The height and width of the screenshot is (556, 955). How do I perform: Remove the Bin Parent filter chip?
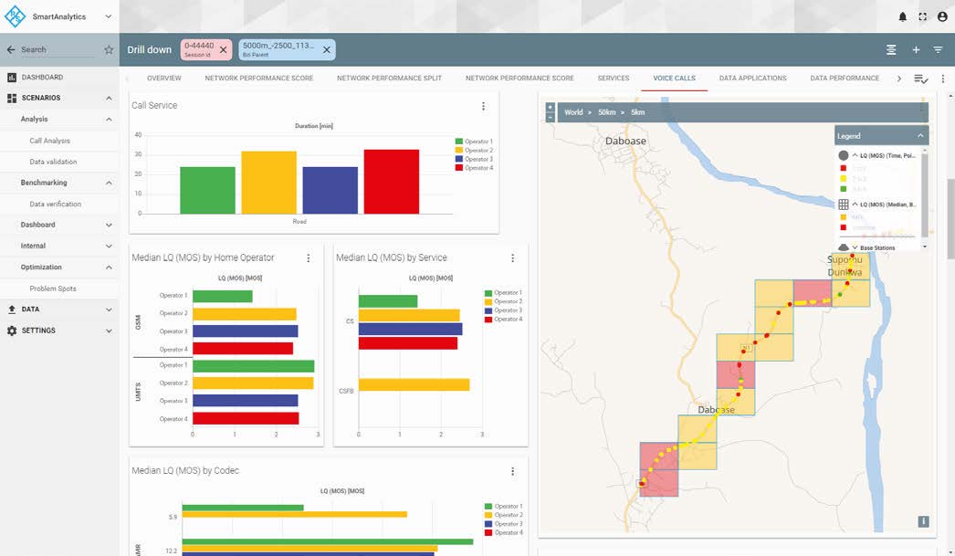(326, 49)
